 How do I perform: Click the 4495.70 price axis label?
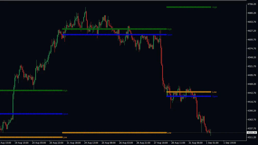pyautogui.click(x=252, y=75)
